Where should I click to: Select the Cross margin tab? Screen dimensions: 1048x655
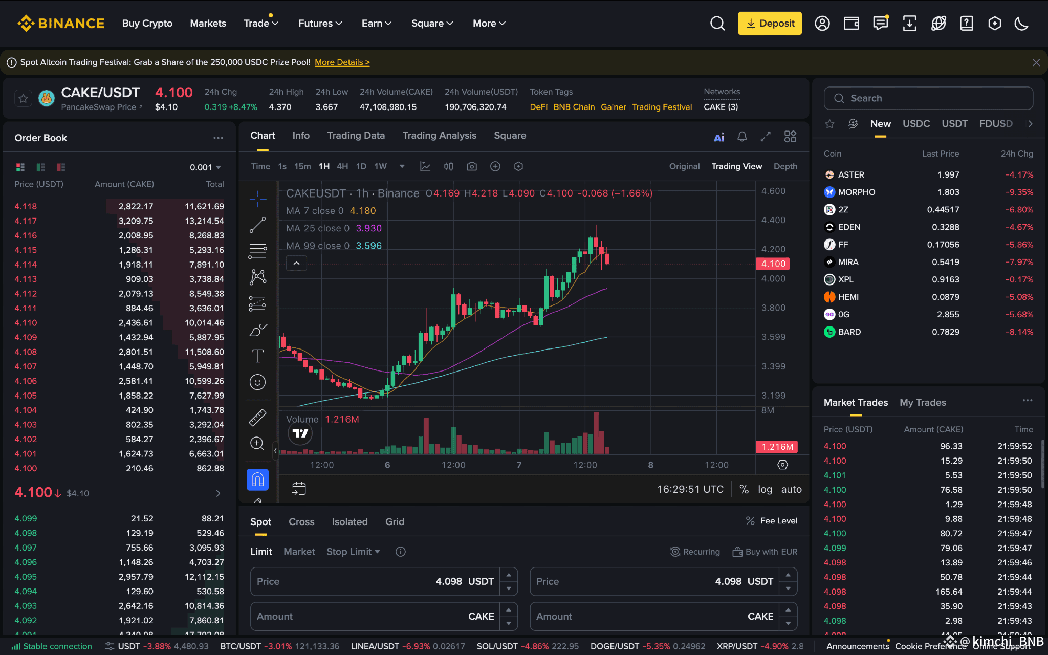(x=301, y=522)
